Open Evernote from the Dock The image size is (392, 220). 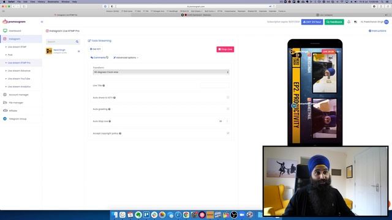pos(138,215)
